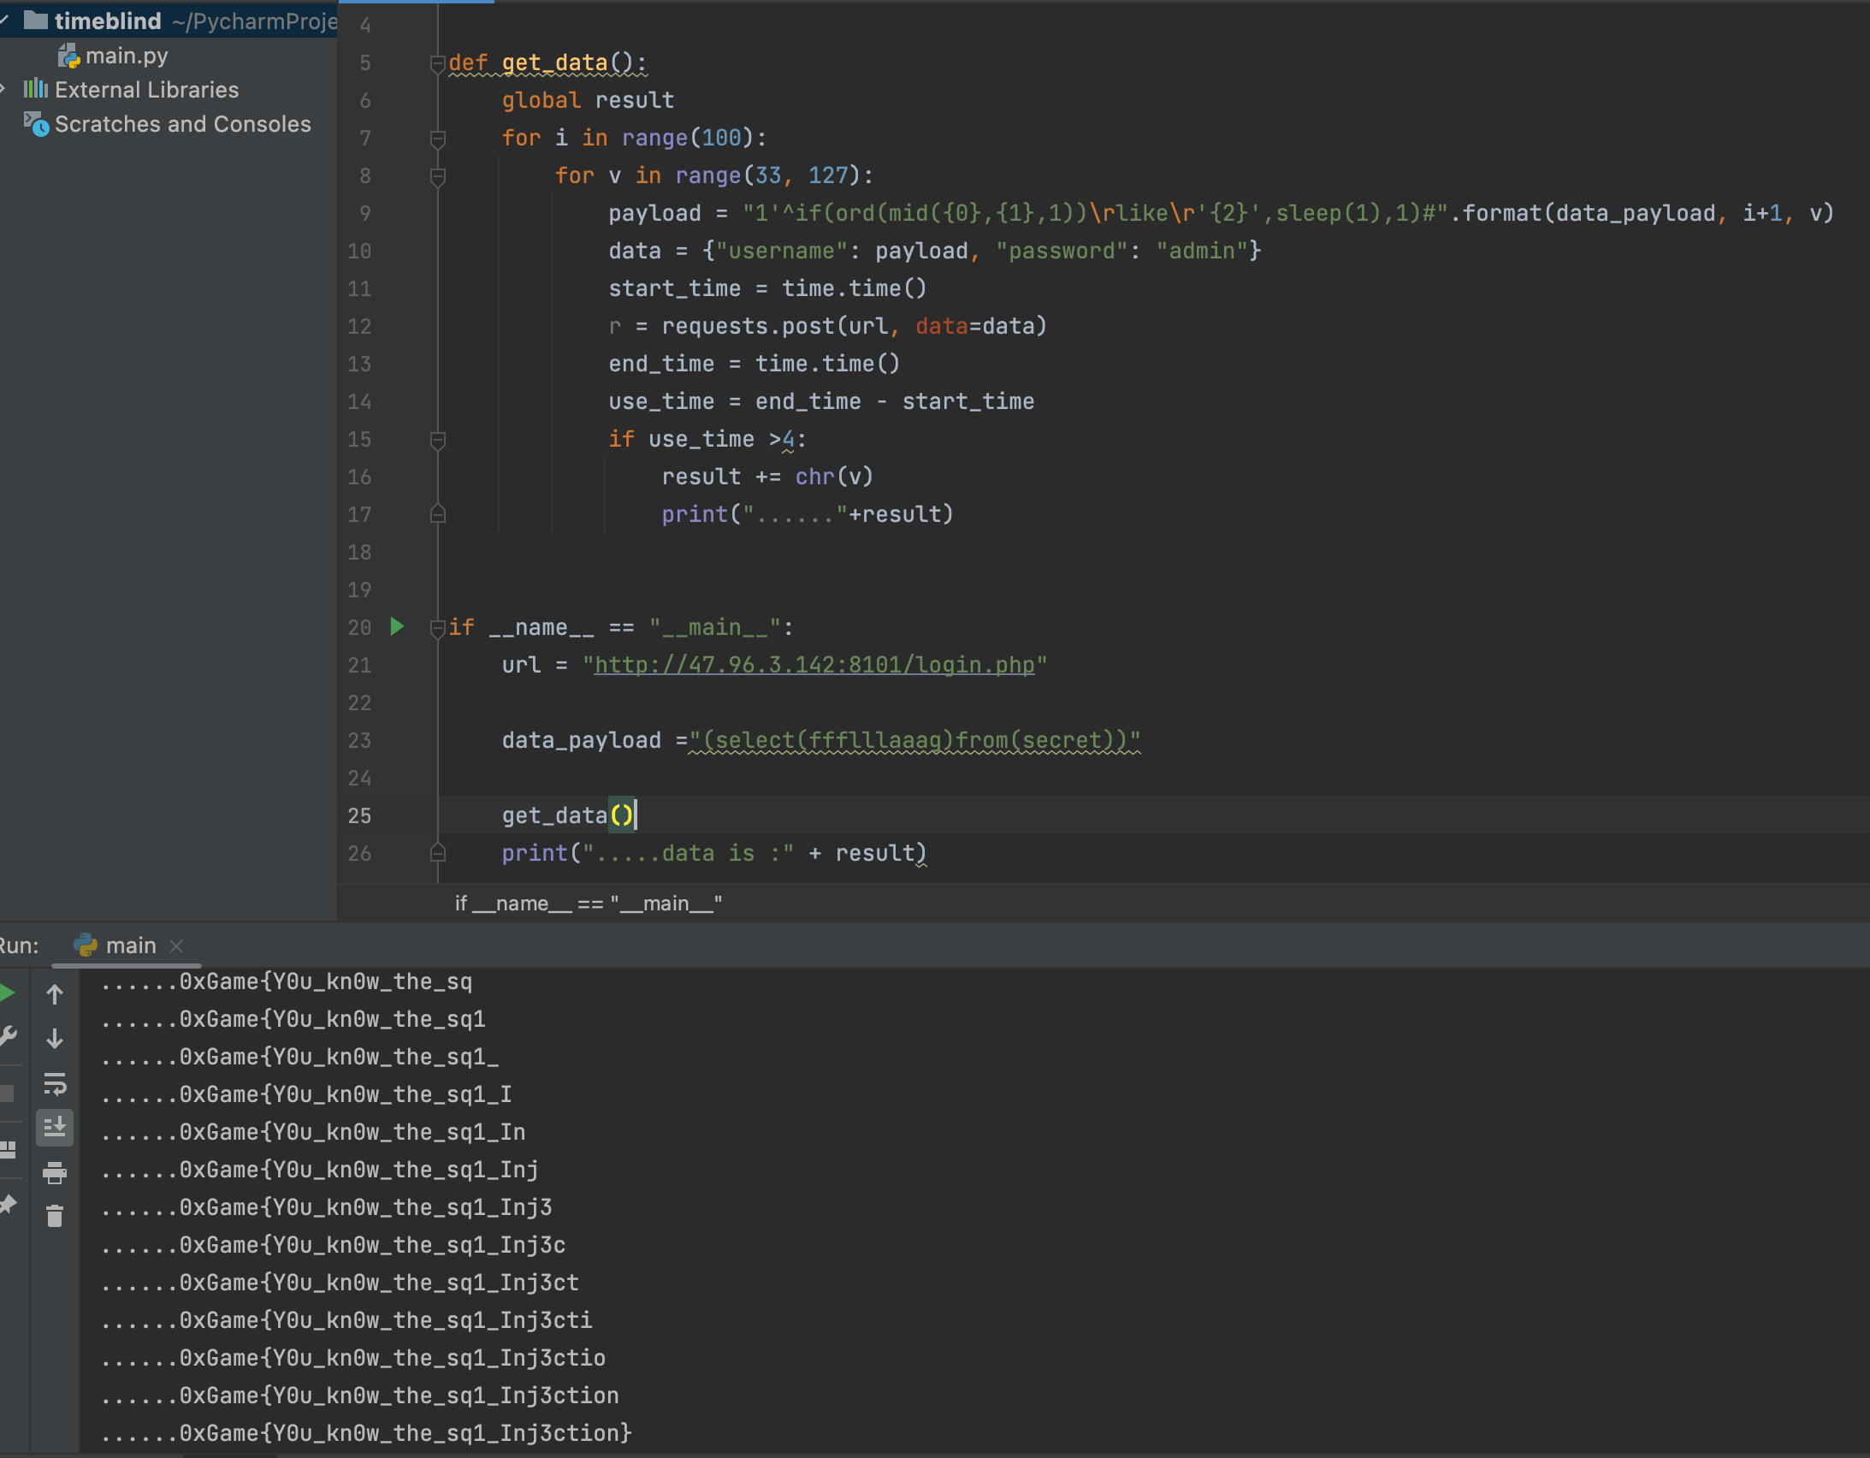Click 'start_time = time.time()' on line 11
Image resolution: width=1870 pixels, height=1458 pixels.
point(767,288)
